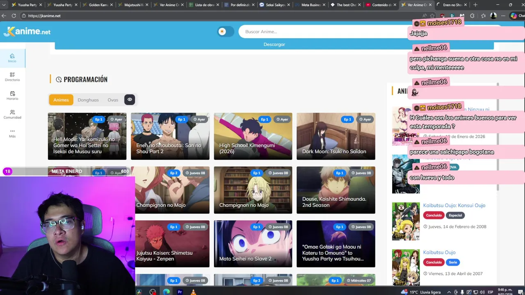
Task: Reload the page with the refresh icon
Action: click(14, 16)
